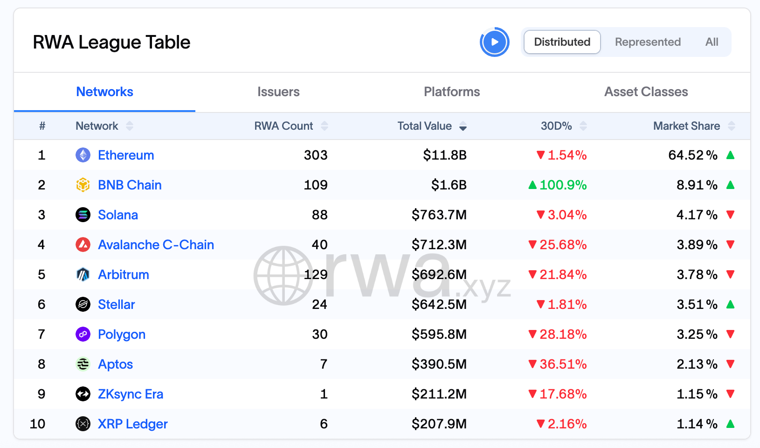Click the $11.8B total value cell
This screenshot has width=760, height=448.
(445, 155)
